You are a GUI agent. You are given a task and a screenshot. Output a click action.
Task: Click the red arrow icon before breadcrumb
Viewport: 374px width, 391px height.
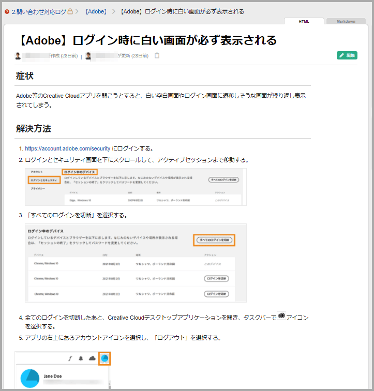(x=7, y=12)
